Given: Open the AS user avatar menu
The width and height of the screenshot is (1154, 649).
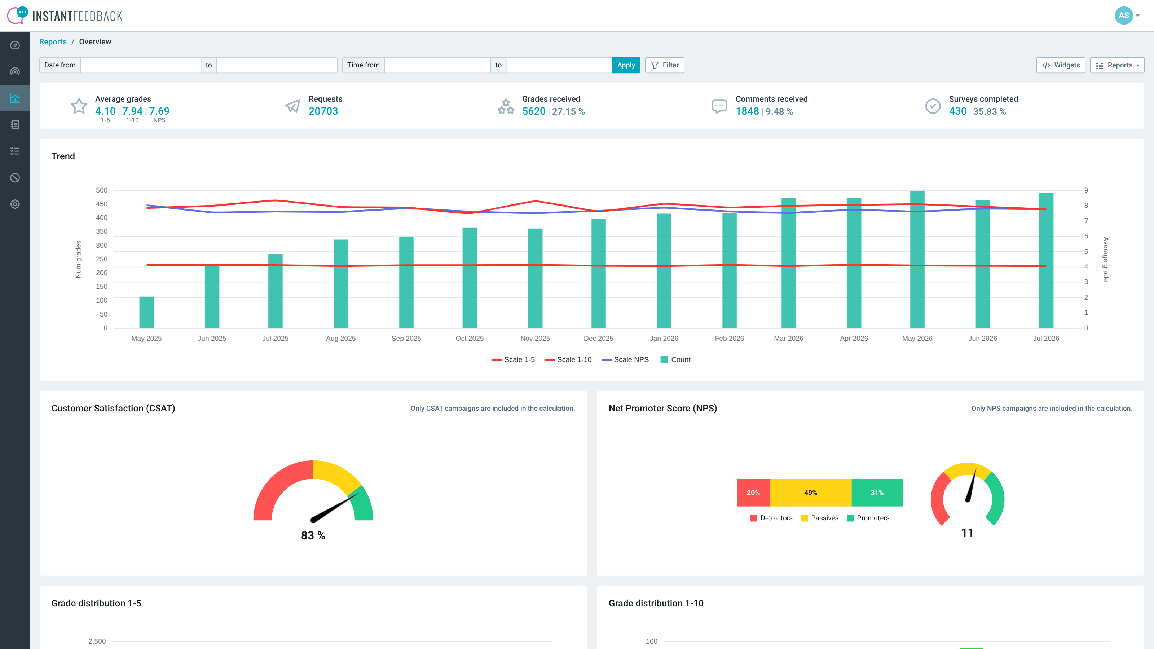Looking at the screenshot, I should tap(1127, 16).
